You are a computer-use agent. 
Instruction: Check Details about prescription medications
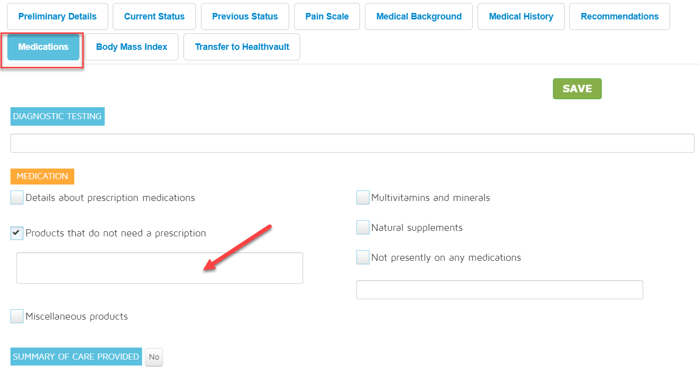pyautogui.click(x=17, y=198)
